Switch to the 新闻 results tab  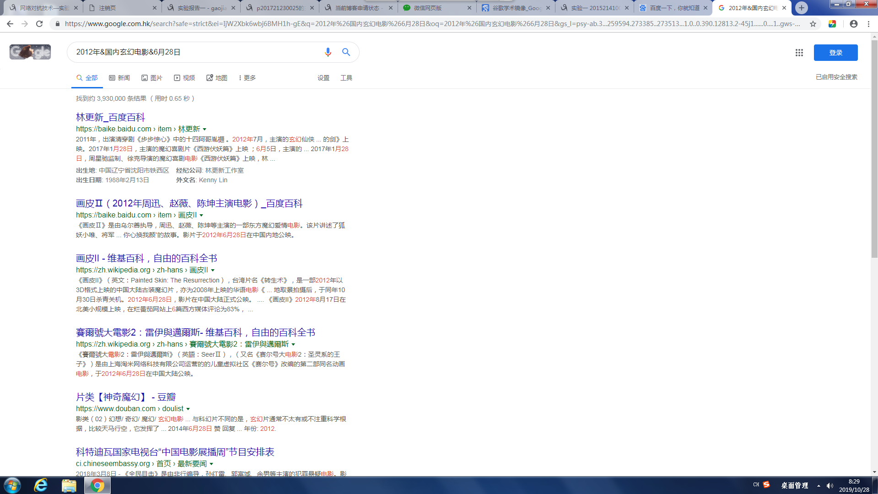pyautogui.click(x=119, y=78)
